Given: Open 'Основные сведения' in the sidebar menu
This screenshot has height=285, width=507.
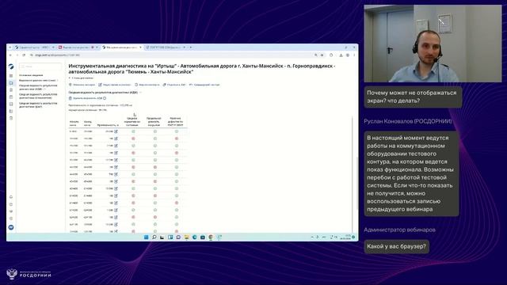Looking at the screenshot, I should click(x=31, y=75).
